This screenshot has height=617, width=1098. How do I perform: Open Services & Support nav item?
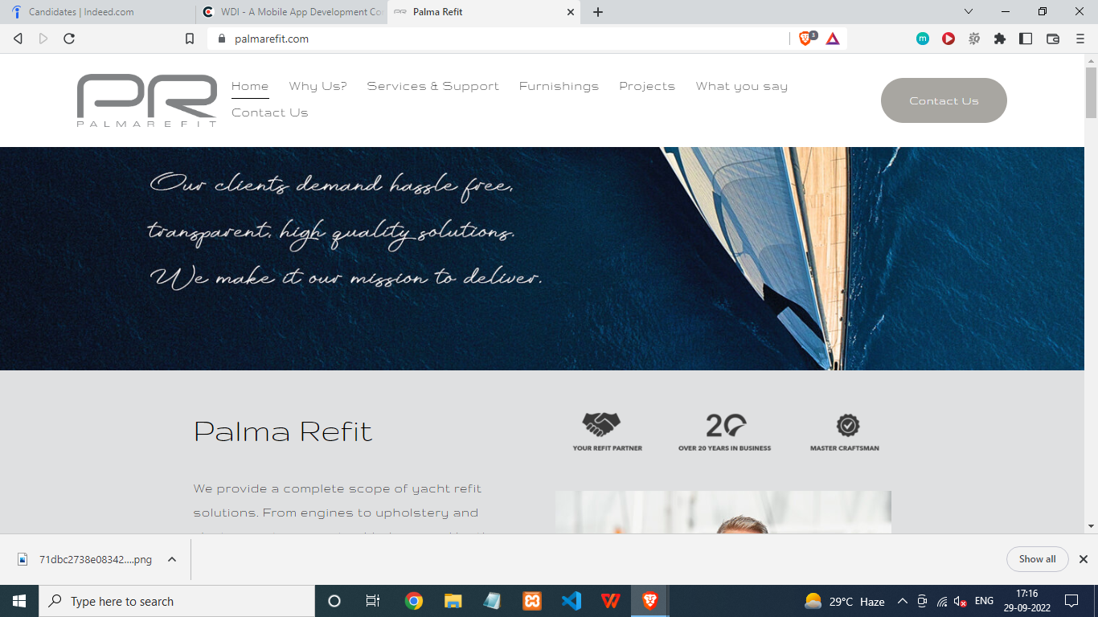[433, 86]
